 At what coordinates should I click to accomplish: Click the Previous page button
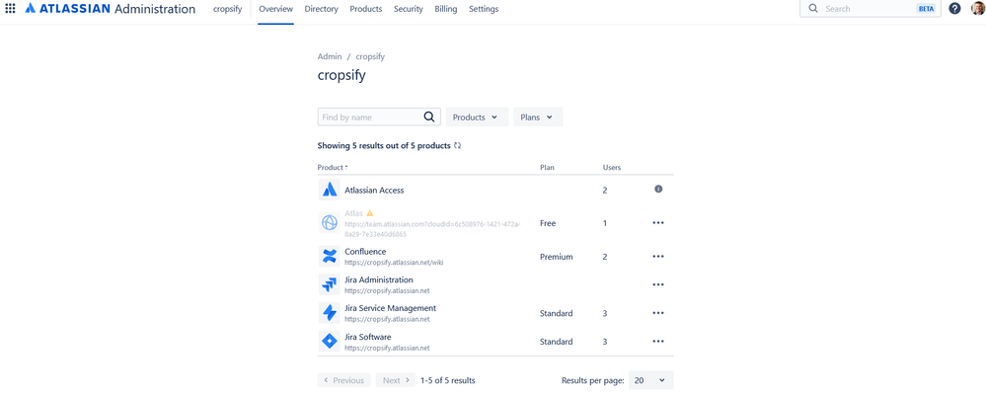point(344,380)
